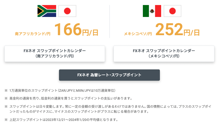Click the 上記スワップポイントは2023年12/21 footnote
Viewport: 222px width, 125px height.
tap(64, 120)
